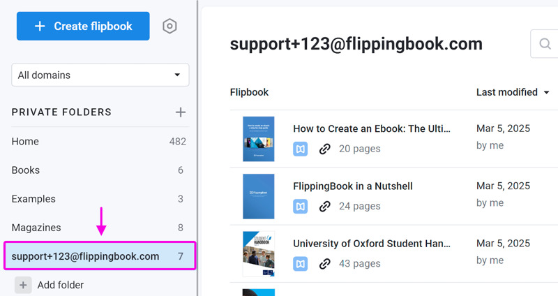This screenshot has width=558, height=296.
Task: Sort by Last modified dropdown
Action: (x=513, y=92)
